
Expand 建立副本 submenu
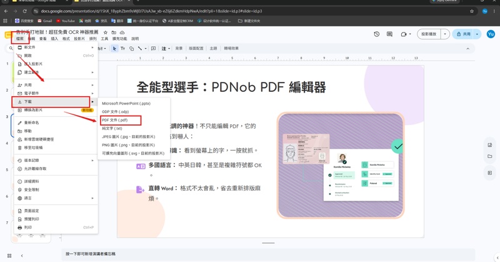click(92, 73)
